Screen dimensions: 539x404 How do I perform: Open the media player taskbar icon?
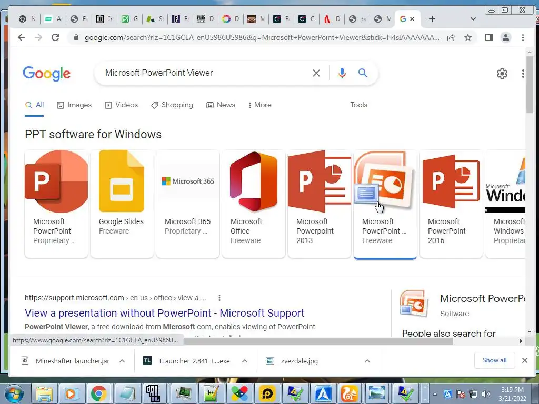(x=72, y=393)
